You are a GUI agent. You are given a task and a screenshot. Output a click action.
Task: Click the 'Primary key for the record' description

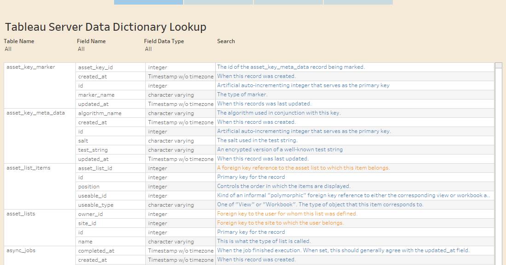(x=251, y=177)
